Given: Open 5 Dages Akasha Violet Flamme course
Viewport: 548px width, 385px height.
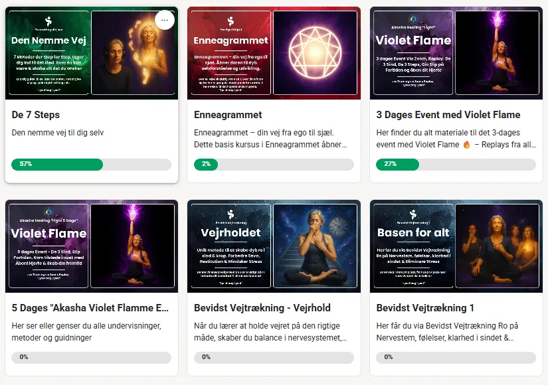Looking at the screenshot, I should (x=90, y=308).
